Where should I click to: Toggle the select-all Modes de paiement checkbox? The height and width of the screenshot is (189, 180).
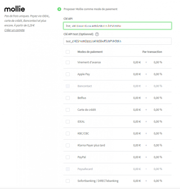(x=67, y=52)
